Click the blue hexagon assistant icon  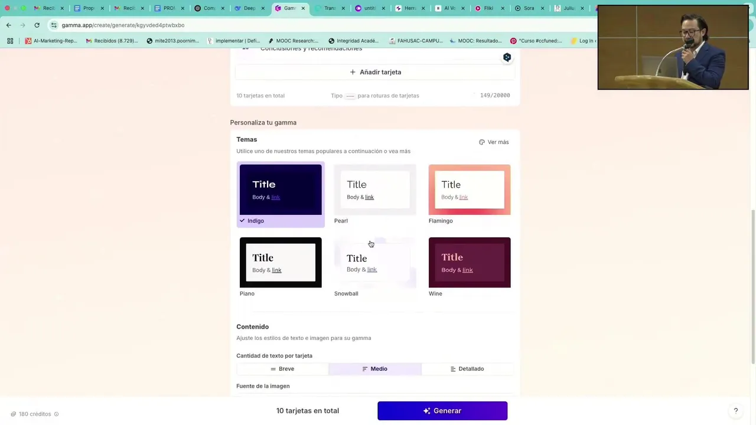click(507, 57)
